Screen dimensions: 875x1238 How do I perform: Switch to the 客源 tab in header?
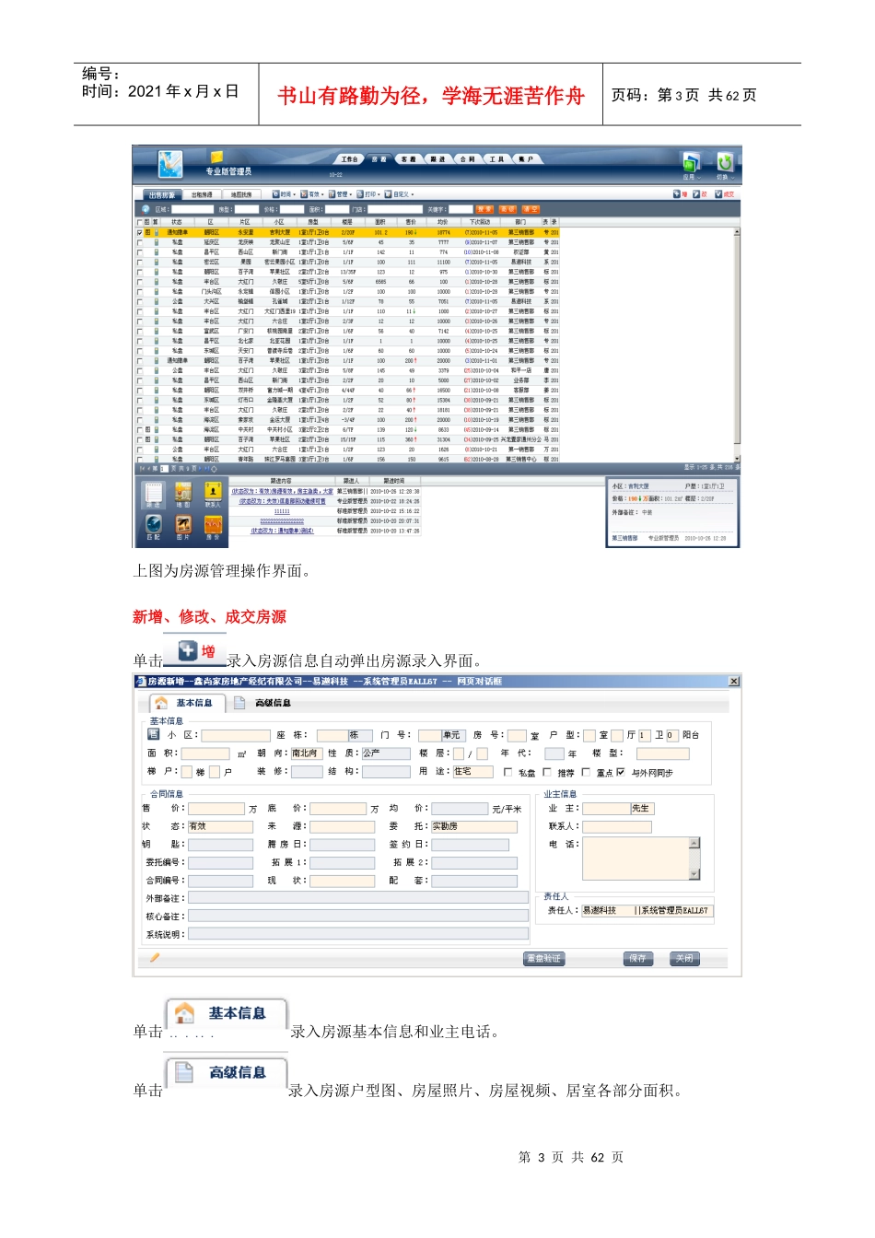point(408,159)
